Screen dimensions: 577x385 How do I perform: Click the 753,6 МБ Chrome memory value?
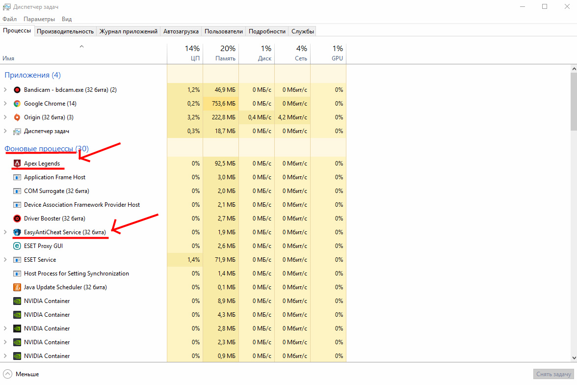click(x=224, y=104)
